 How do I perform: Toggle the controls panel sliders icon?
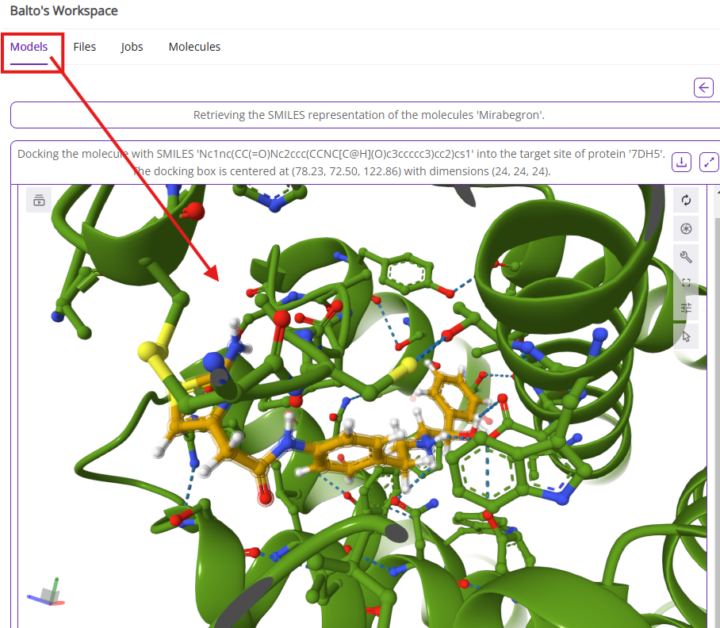pyautogui.click(x=686, y=308)
